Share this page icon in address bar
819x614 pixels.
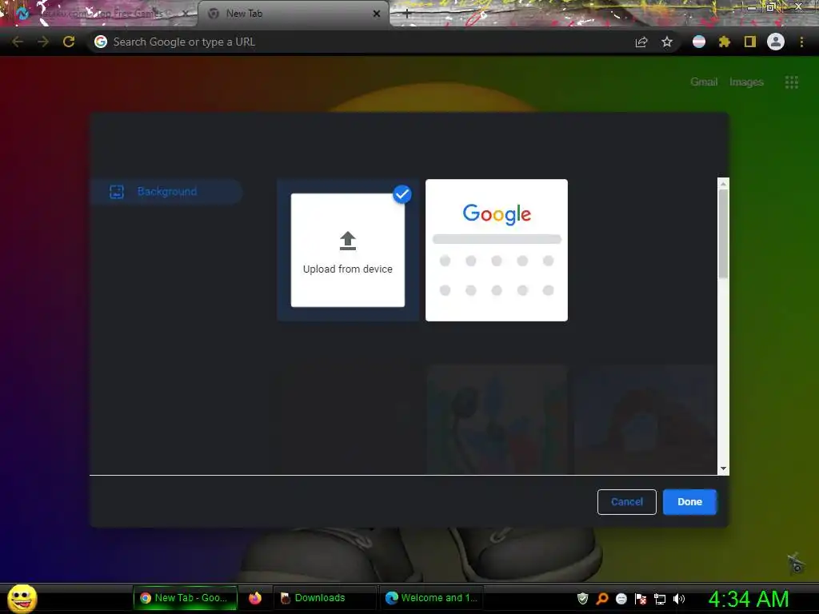(x=641, y=42)
